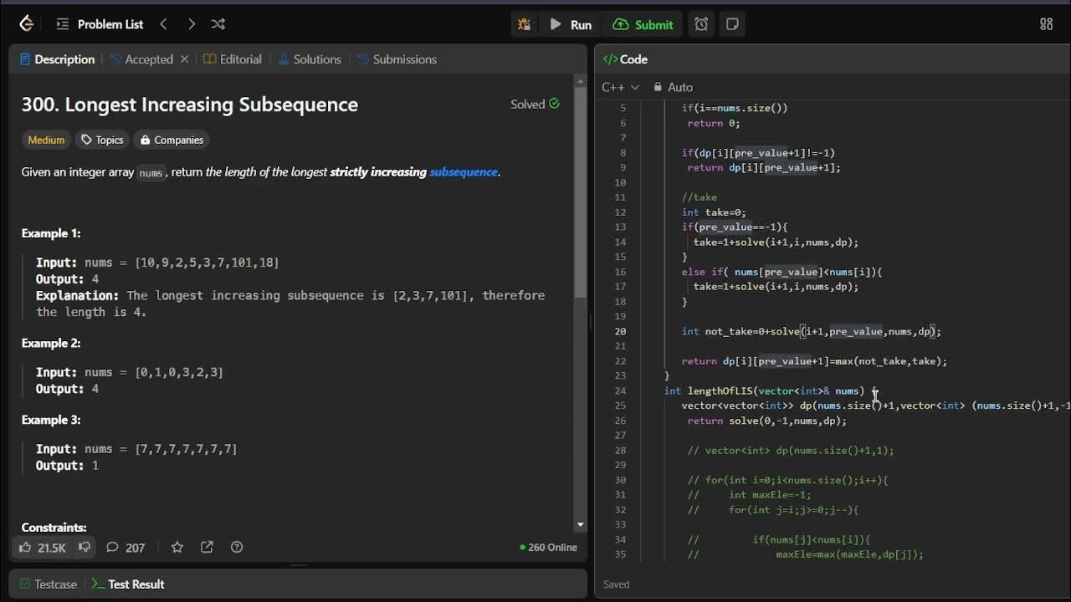
Task: Dislike the problem with thumbs down
Action: (85, 547)
